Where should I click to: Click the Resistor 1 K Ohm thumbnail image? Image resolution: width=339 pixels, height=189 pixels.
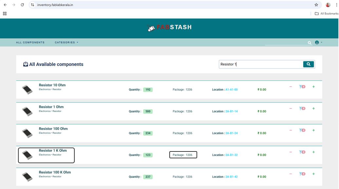tap(27, 155)
